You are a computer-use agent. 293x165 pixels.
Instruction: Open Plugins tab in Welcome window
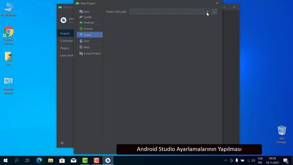point(65,48)
